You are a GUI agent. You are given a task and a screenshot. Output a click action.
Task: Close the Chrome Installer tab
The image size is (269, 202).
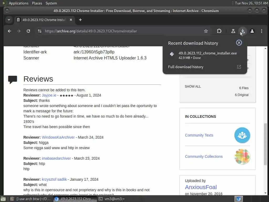tap(71, 20)
